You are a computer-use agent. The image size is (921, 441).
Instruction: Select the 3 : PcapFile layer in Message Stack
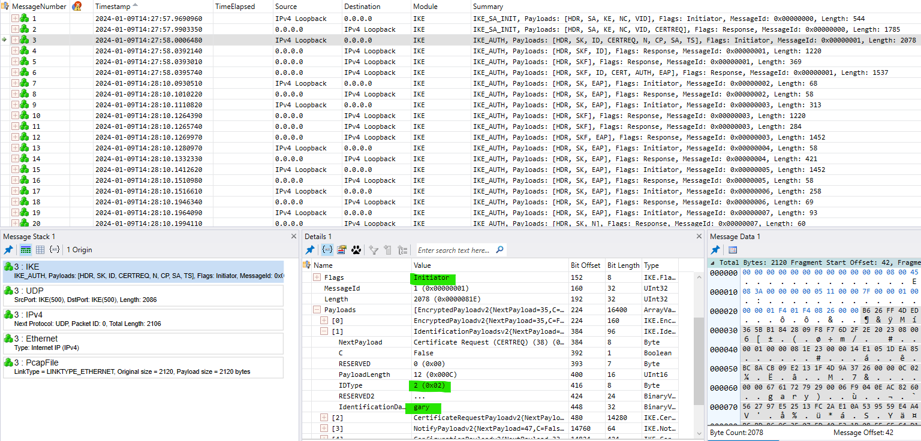143,367
